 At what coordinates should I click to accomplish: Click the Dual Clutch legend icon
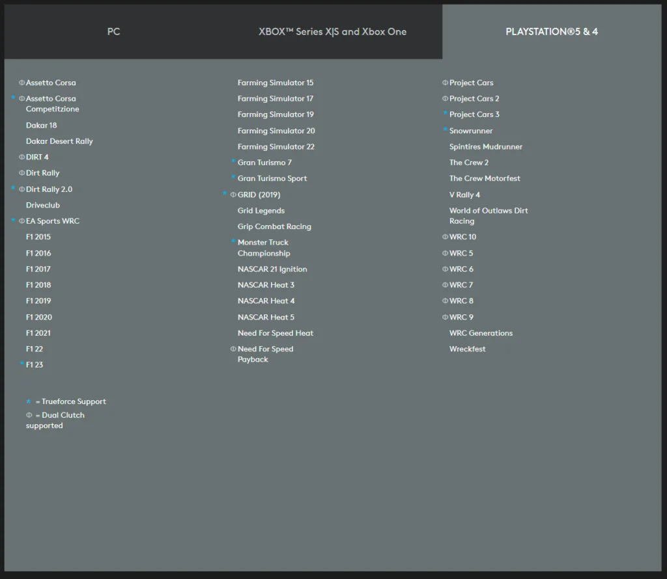29,415
